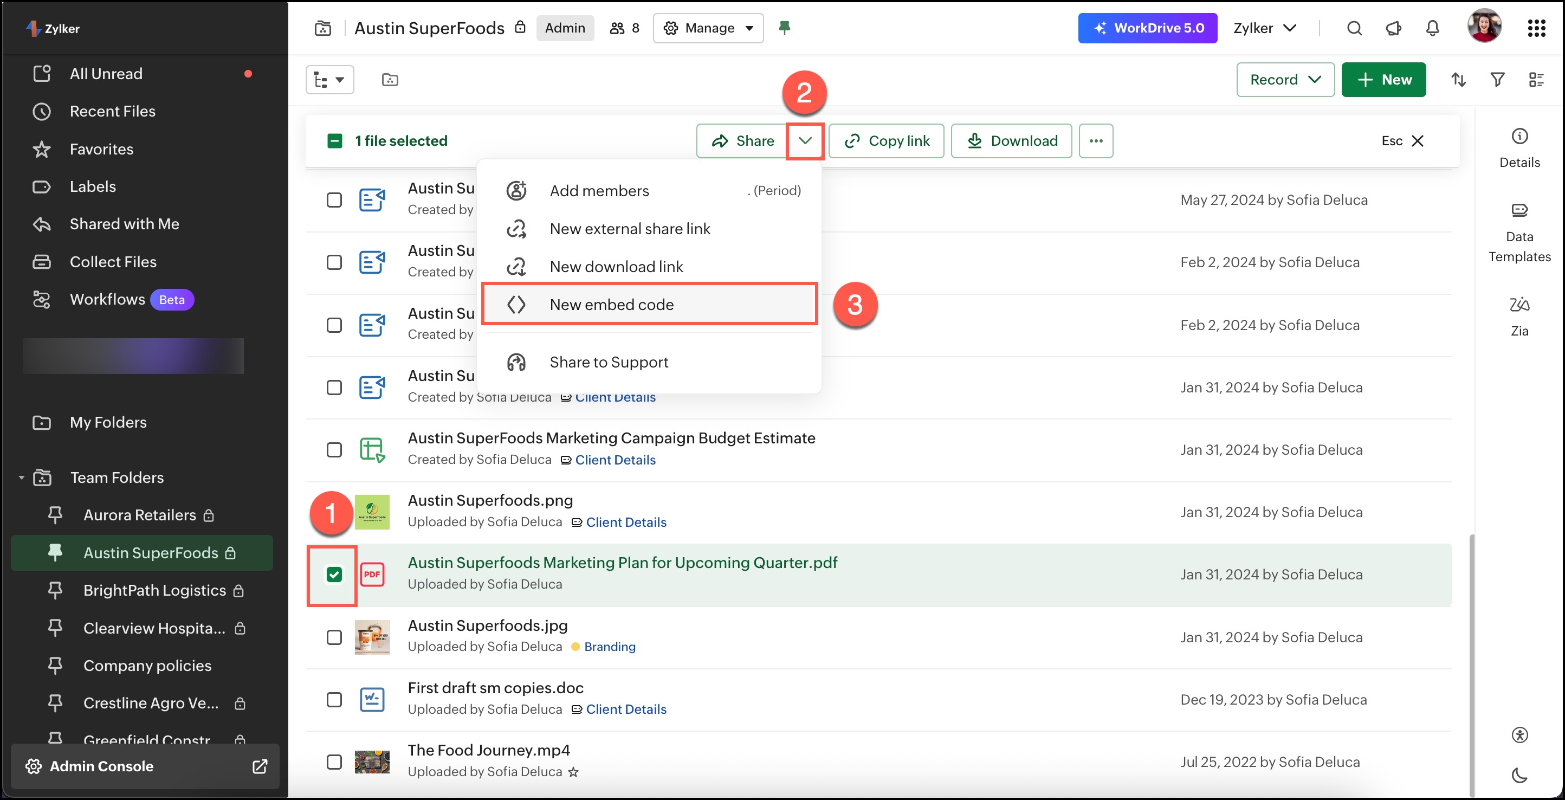
Task: Open the search icon in top bar
Action: click(1354, 28)
